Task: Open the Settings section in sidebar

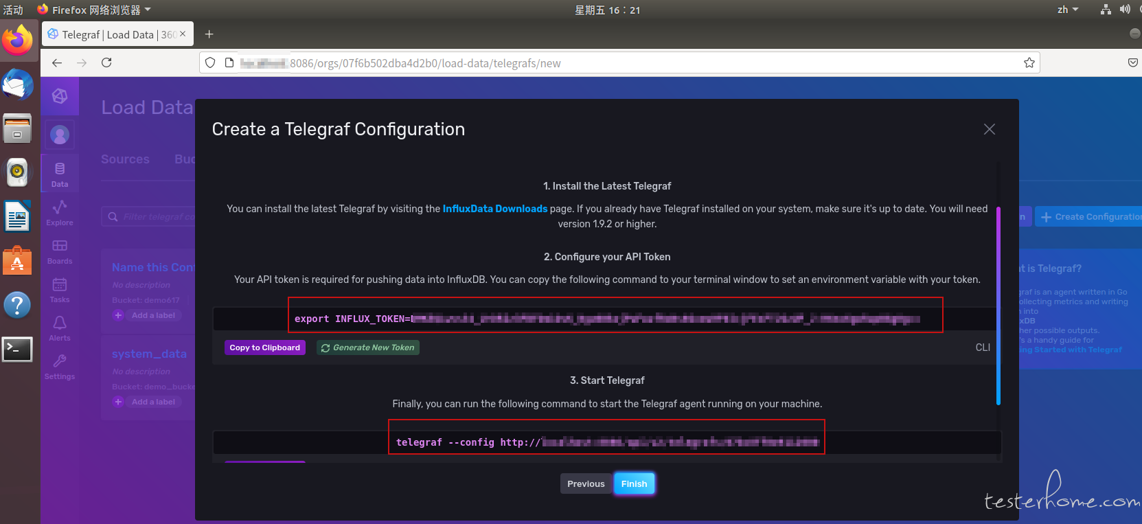Action: (x=60, y=367)
